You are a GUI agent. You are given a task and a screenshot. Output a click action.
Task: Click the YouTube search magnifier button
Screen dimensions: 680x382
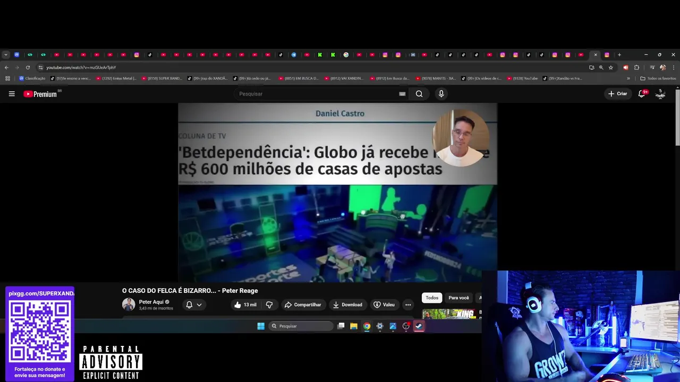419,94
